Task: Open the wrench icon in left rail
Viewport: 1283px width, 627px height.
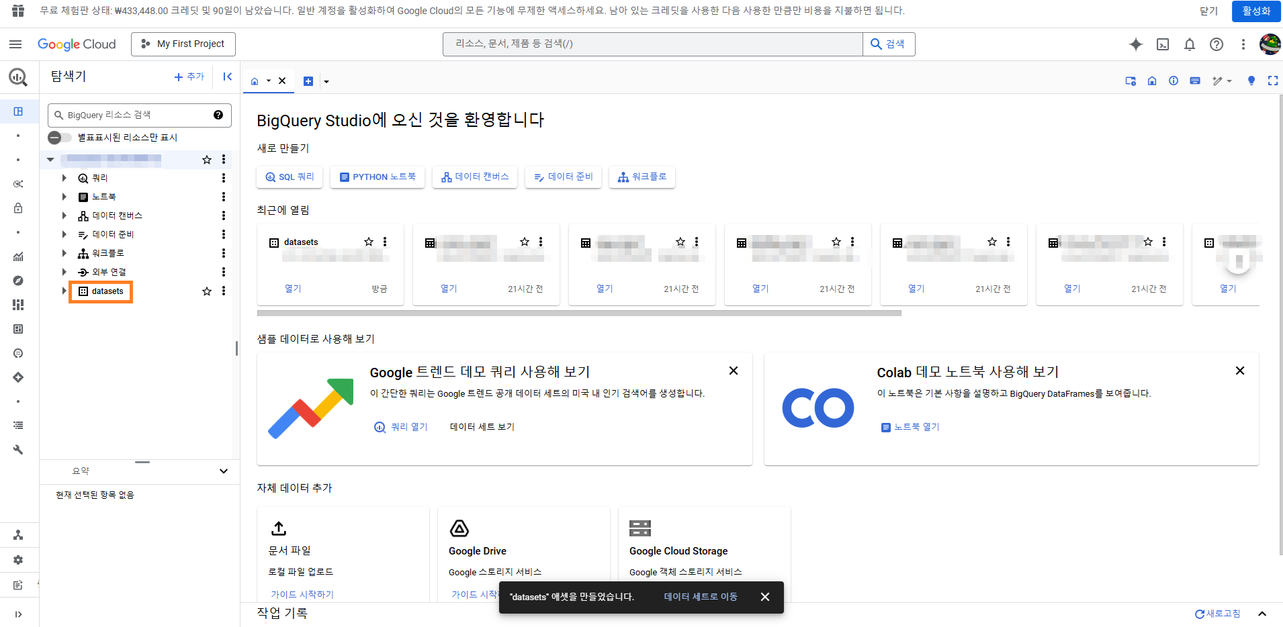Action: (18, 450)
